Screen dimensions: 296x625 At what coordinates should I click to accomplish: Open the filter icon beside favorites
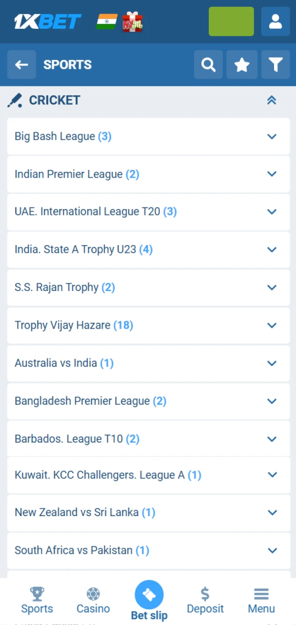[276, 64]
